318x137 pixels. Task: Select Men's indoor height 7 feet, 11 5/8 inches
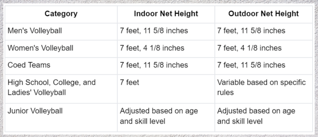coord(166,31)
